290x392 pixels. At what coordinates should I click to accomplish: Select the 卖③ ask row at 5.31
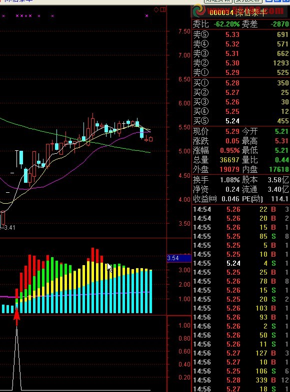click(x=241, y=53)
